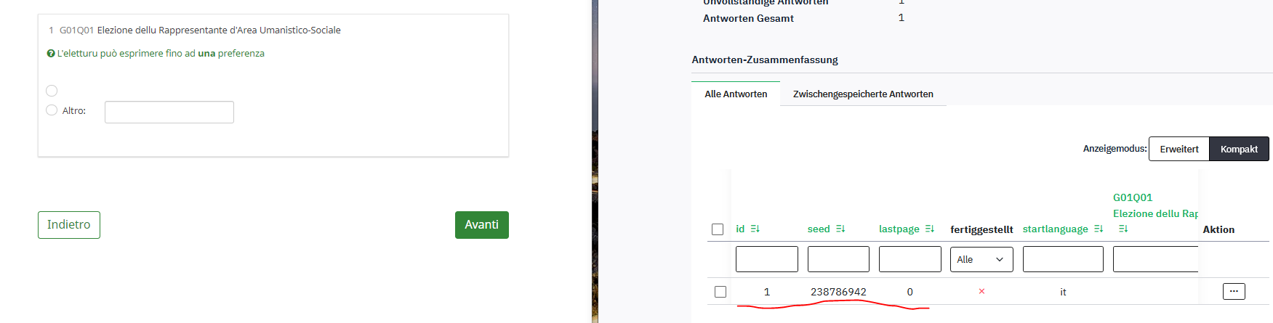Click the startlanguage sort icon
Image resolution: width=1273 pixels, height=323 pixels.
tap(1099, 229)
